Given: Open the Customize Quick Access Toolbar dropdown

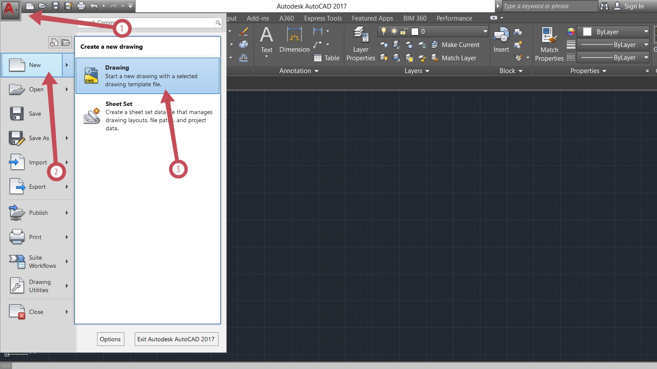Looking at the screenshot, I should (x=130, y=6).
